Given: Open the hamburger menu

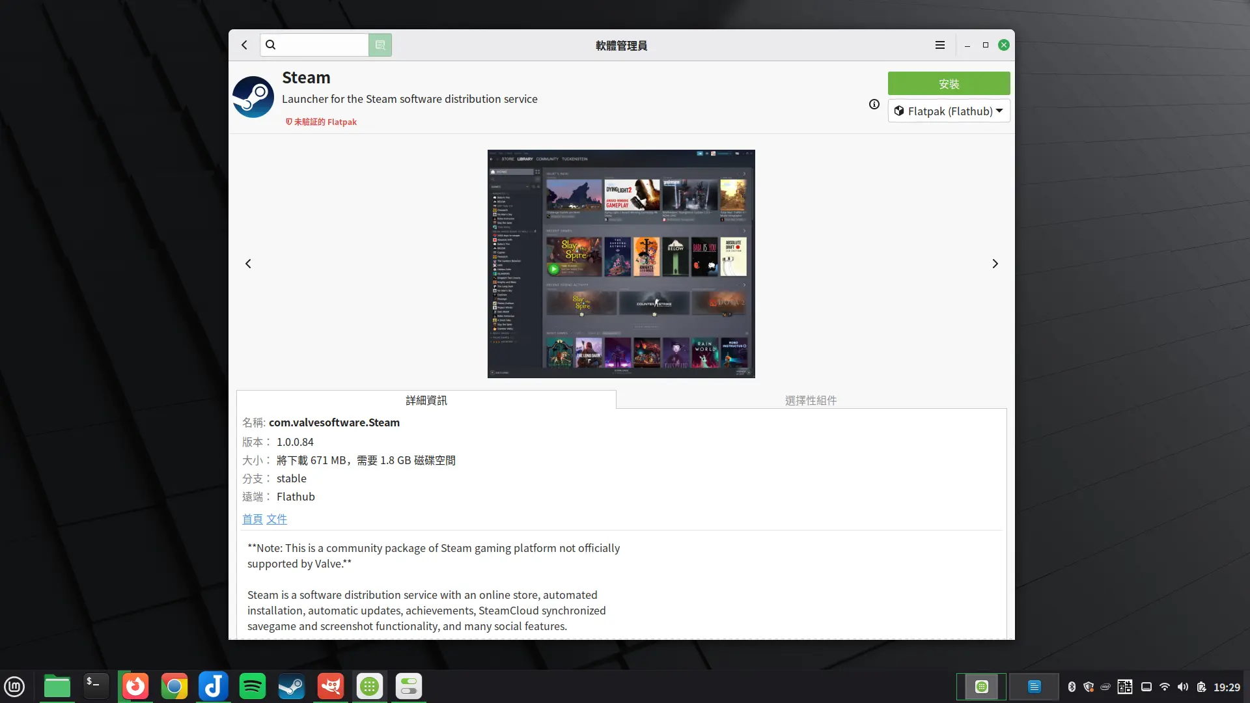Looking at the screenshot, I should (939, 45).
